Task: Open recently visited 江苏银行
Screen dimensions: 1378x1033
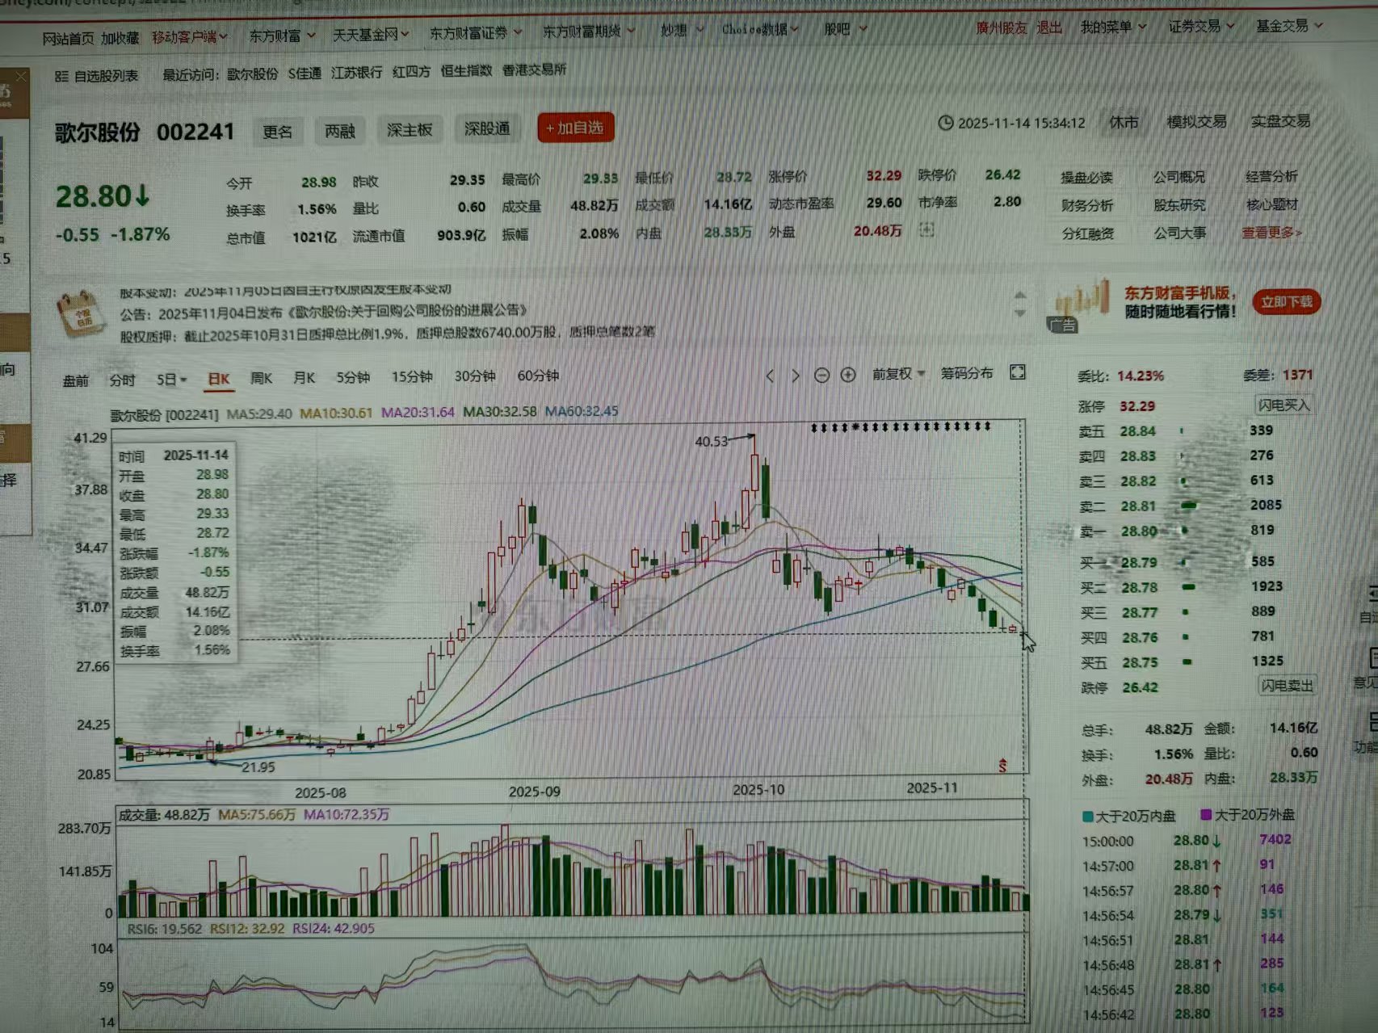Action: (356, 73)
